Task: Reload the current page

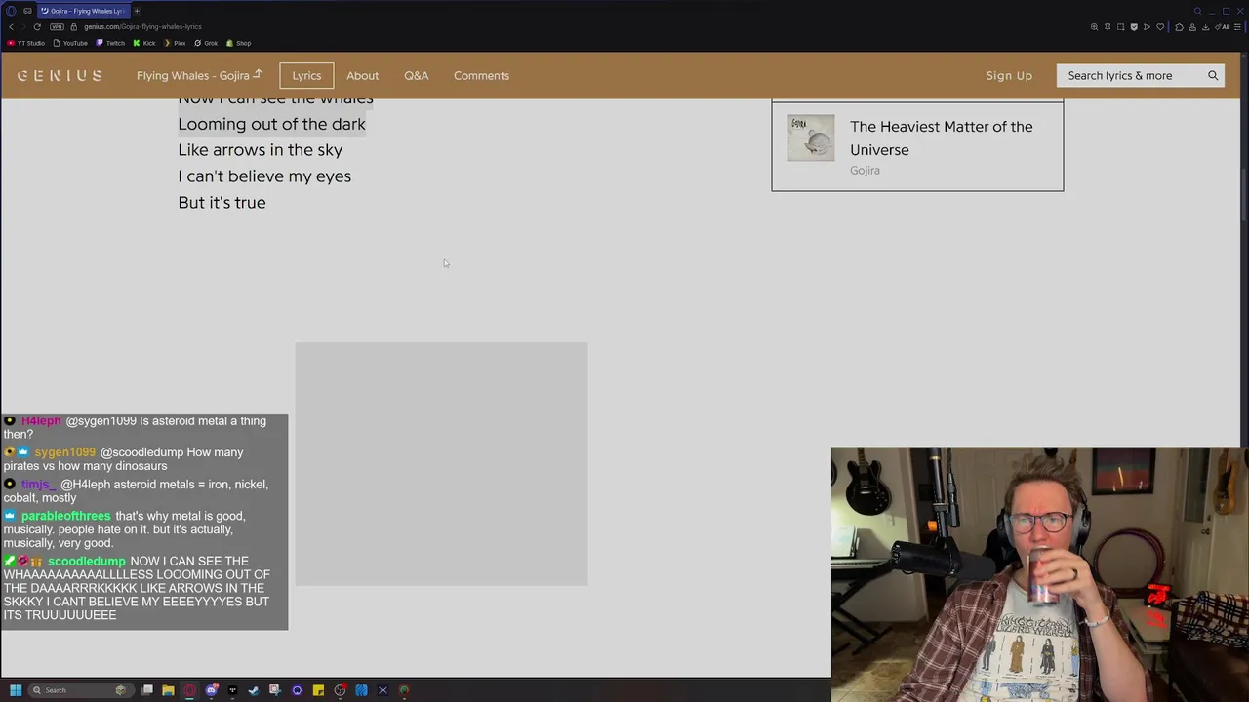Action: [x=37, y=27]
